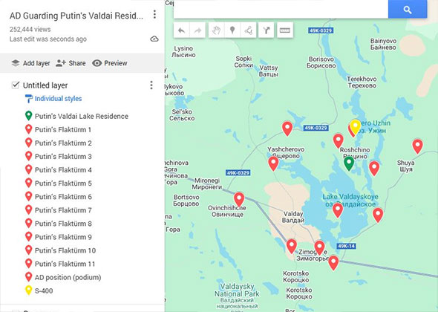Redo the last map edit
438x312 pixels.
pos(197,30)
